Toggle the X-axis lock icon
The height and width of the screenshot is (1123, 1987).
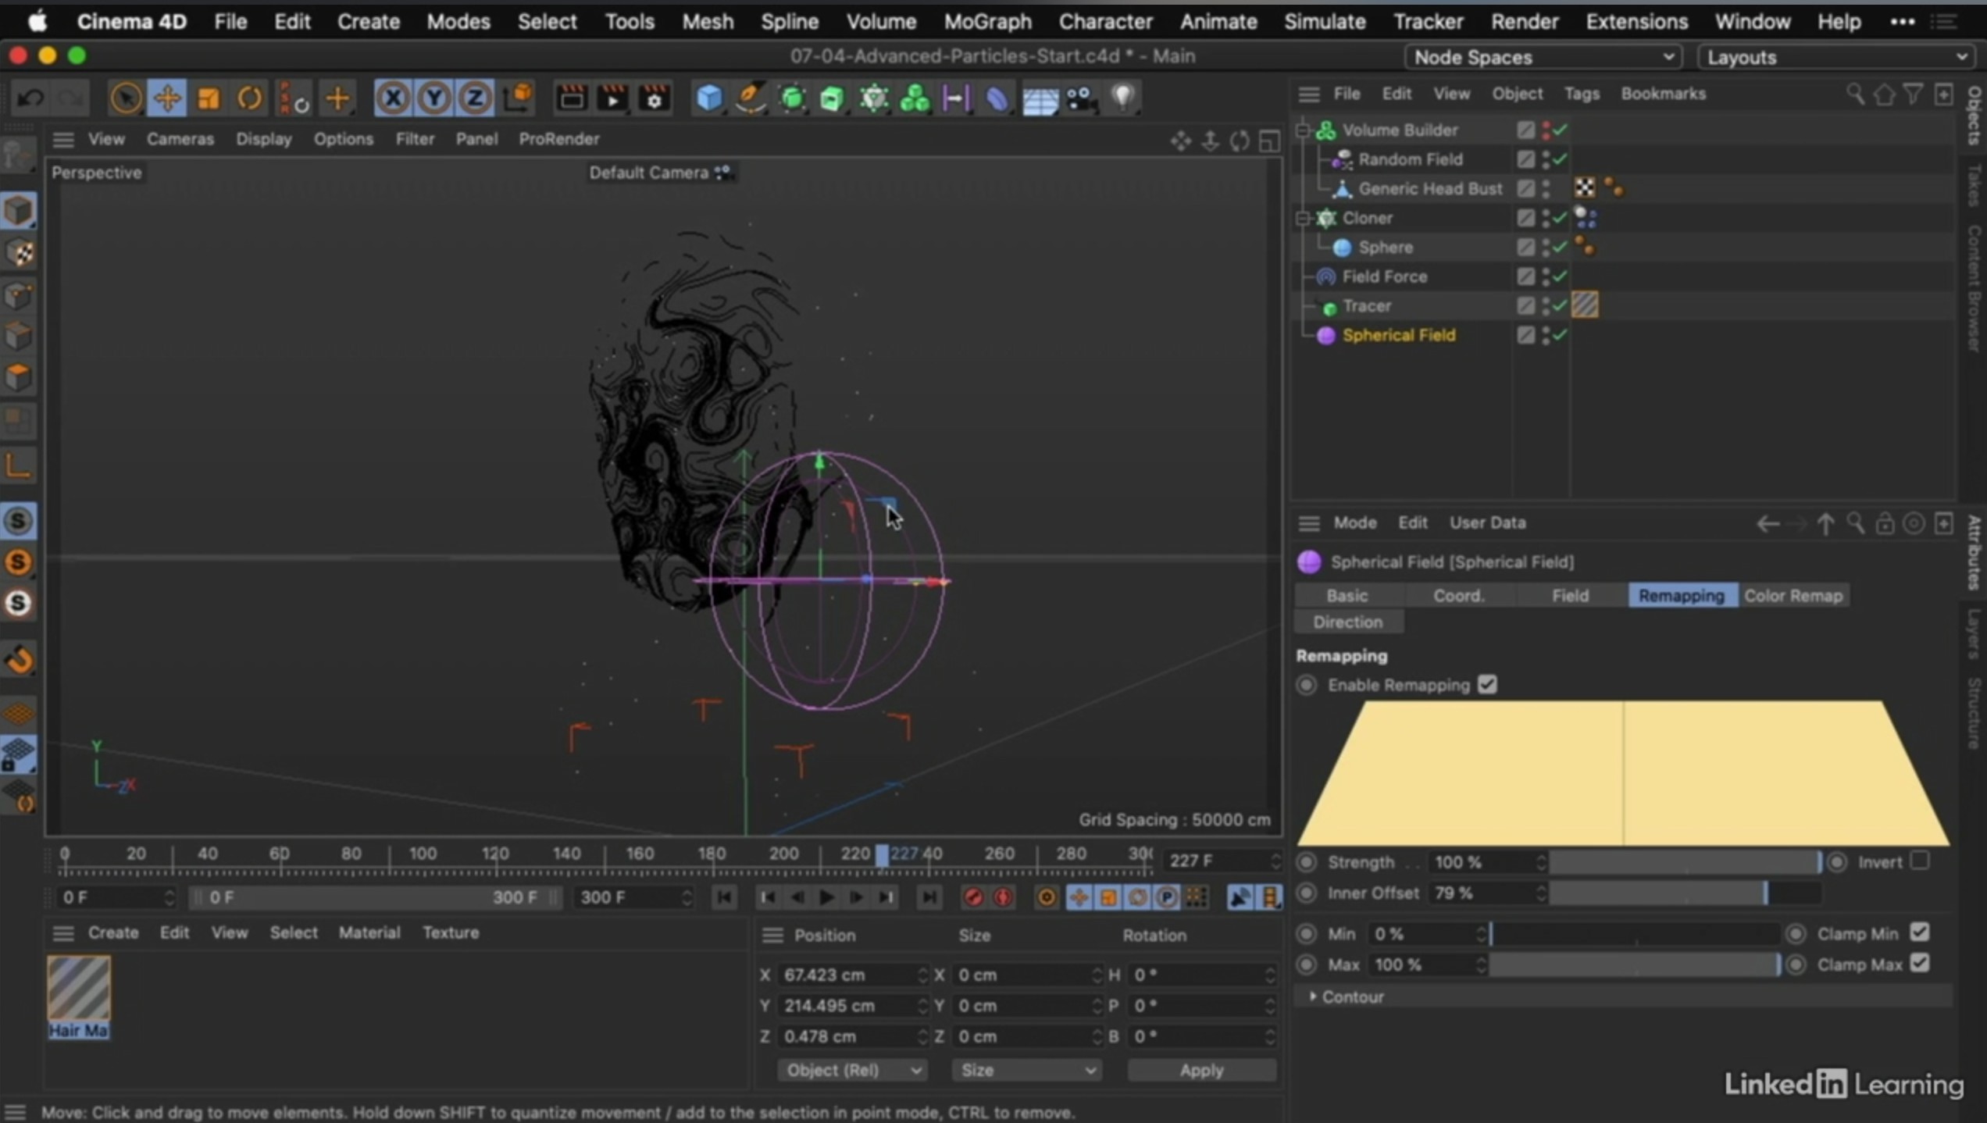click(x=393, y=98)
